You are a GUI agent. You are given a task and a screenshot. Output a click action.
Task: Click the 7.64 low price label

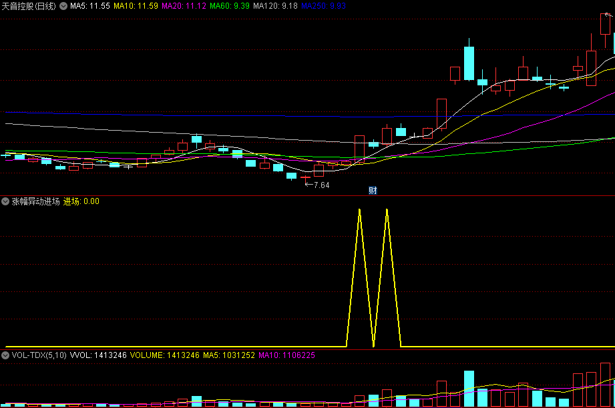point(322,185)
